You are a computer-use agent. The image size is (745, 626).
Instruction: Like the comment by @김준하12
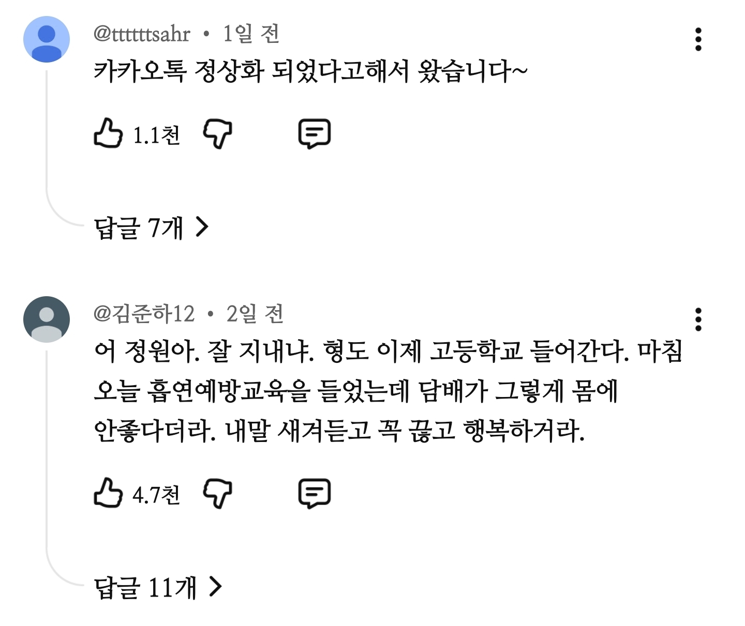(108, 493)
